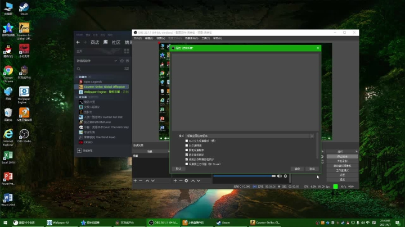Toggle the capture third-party overlays (Steam) checkbox

coord(187,164)
